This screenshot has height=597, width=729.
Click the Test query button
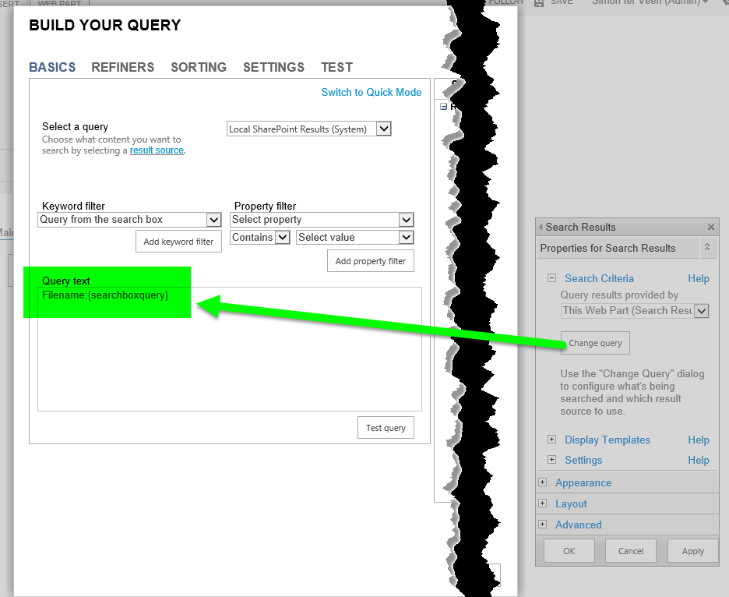tap(386, 428)
